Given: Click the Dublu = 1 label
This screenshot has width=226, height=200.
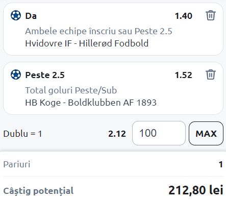Looking at the screenshot, I should click(x=22, y=134).
